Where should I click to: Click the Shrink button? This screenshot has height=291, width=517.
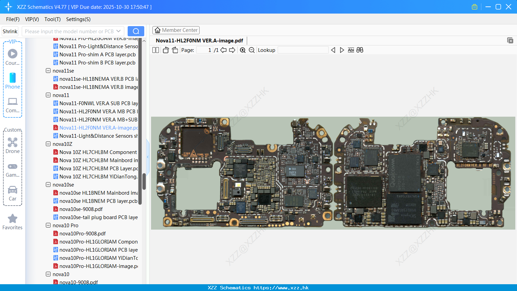click(x=10, y=31)
